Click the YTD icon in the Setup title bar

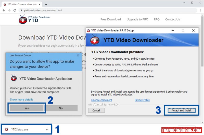tap(88, 30)
